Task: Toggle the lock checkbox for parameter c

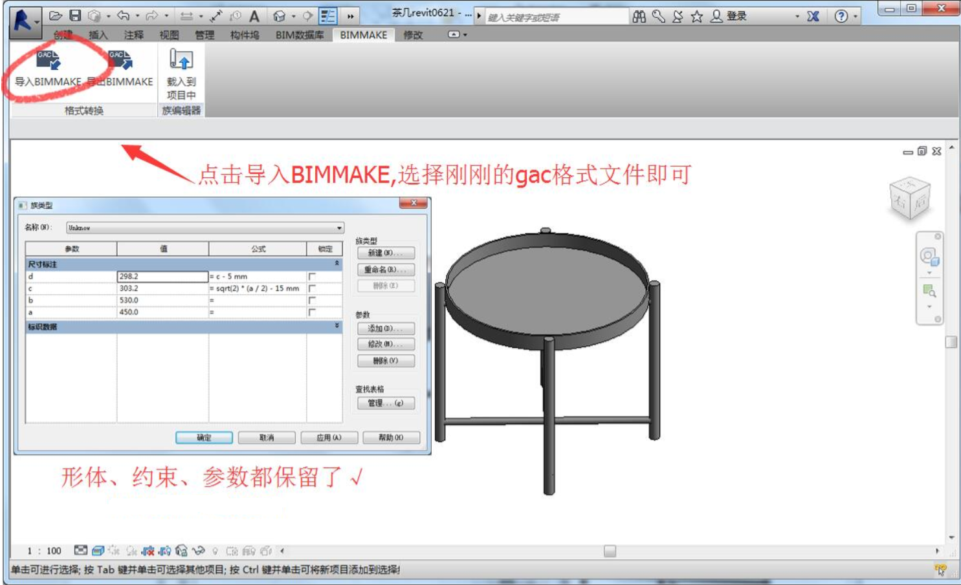Action: (312, 288)
